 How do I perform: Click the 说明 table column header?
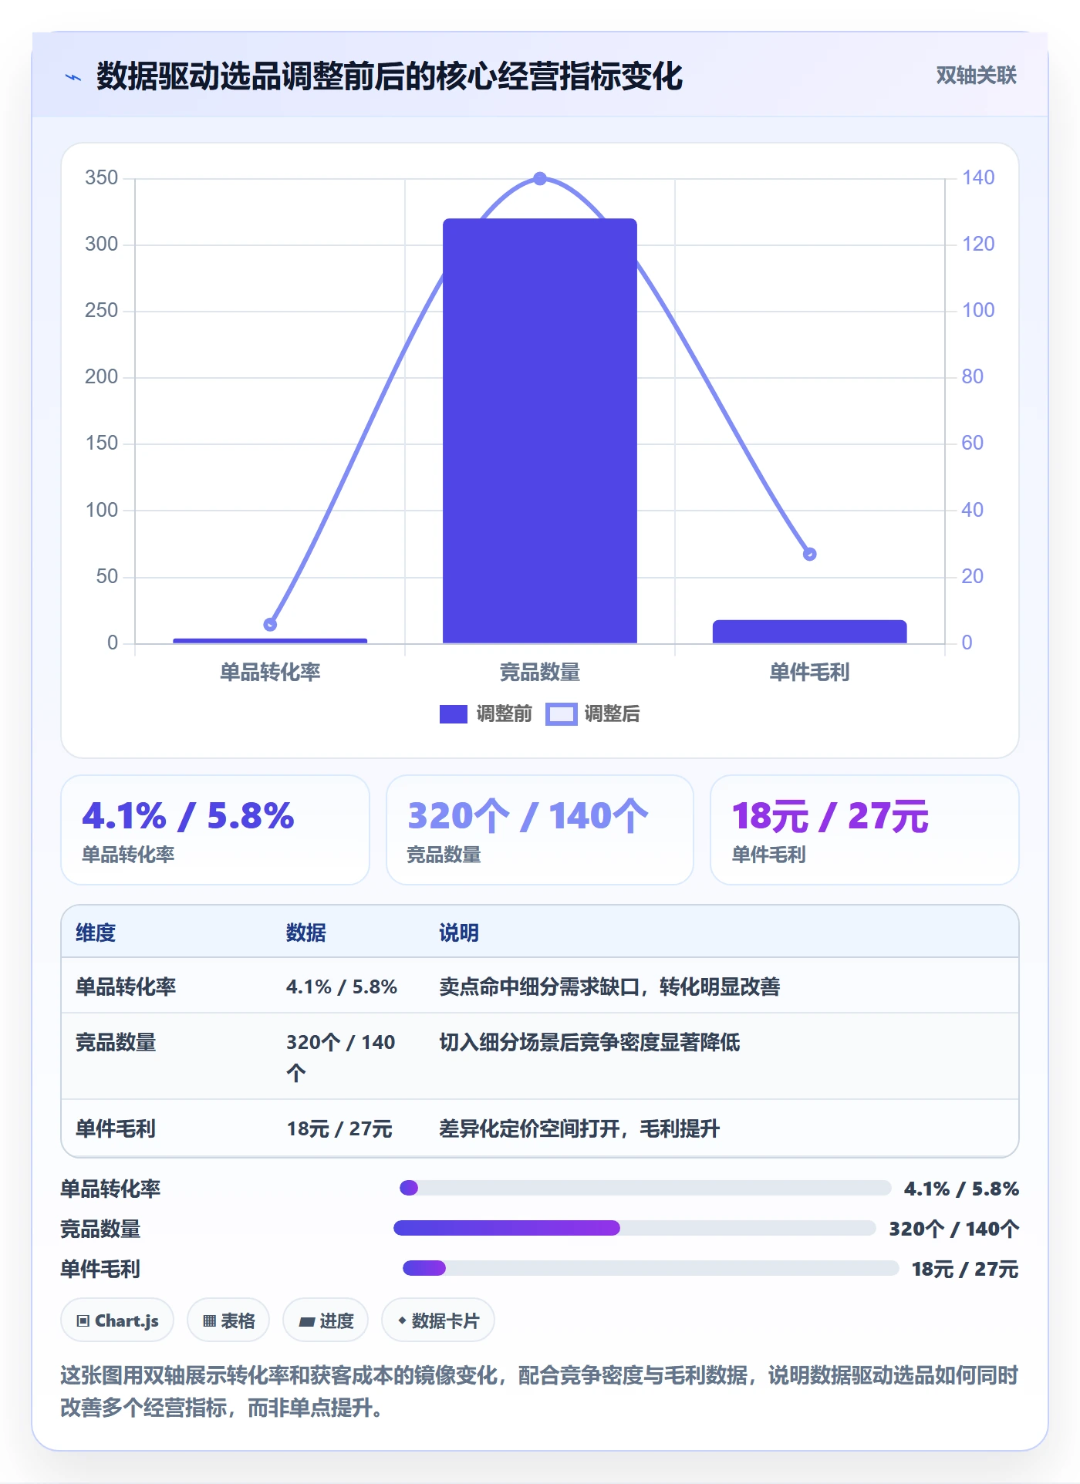[x=459, y=933]
